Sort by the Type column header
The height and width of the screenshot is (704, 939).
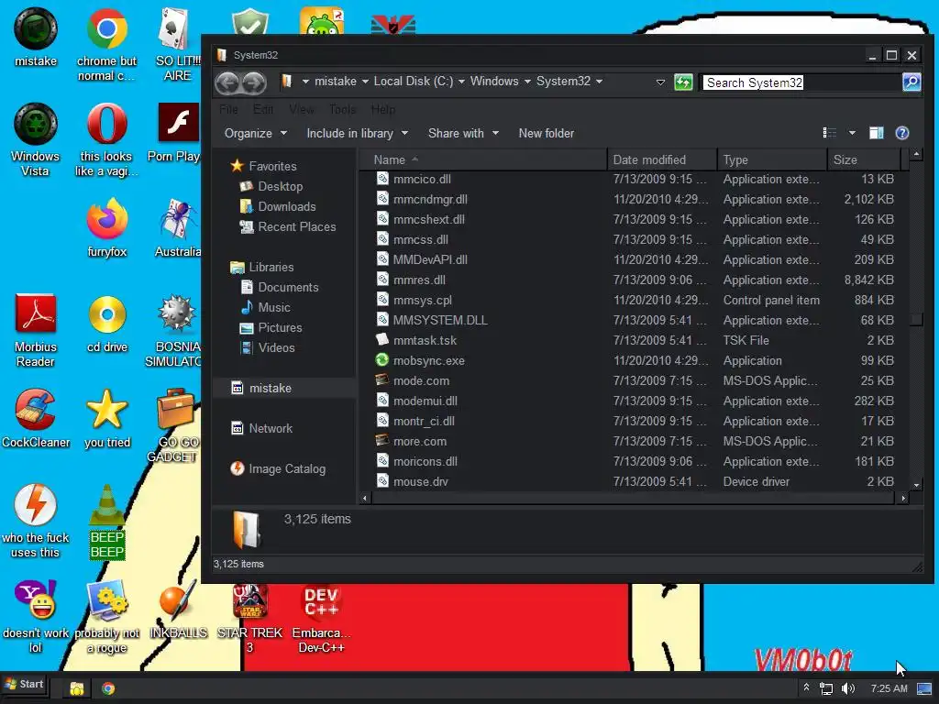[772, 159]
